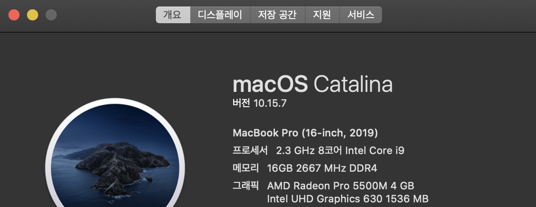Click the greyed-out zoom window button
The image size is (536, 207).
click(x=51, y=15)
